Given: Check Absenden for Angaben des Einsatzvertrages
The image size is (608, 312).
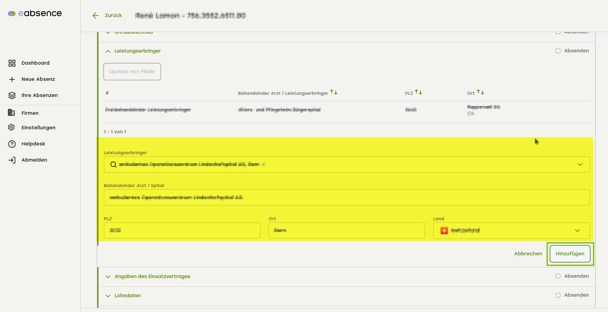Looking at the screenshot, I should click(x=558, y=276).
